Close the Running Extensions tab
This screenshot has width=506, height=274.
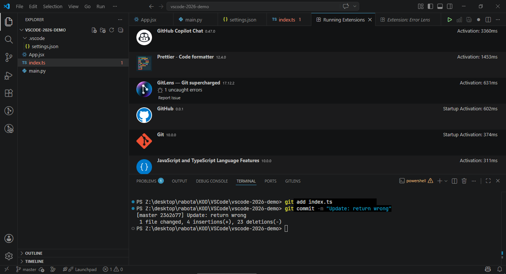click(370, 20)
